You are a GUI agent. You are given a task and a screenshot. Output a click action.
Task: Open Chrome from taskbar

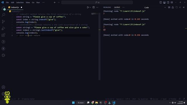[x=92, y=103]
